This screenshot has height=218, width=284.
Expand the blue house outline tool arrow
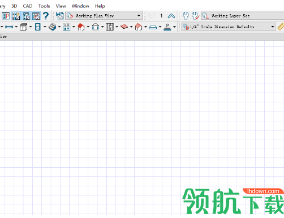102,27
